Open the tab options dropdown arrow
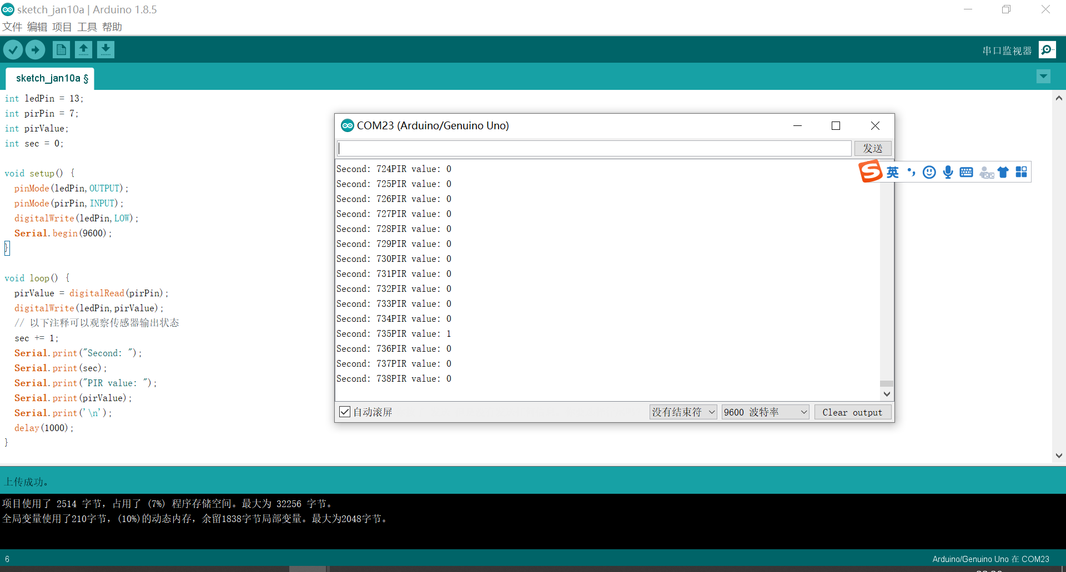The height and width of the screenshot is (572, 1066). 1043,77
